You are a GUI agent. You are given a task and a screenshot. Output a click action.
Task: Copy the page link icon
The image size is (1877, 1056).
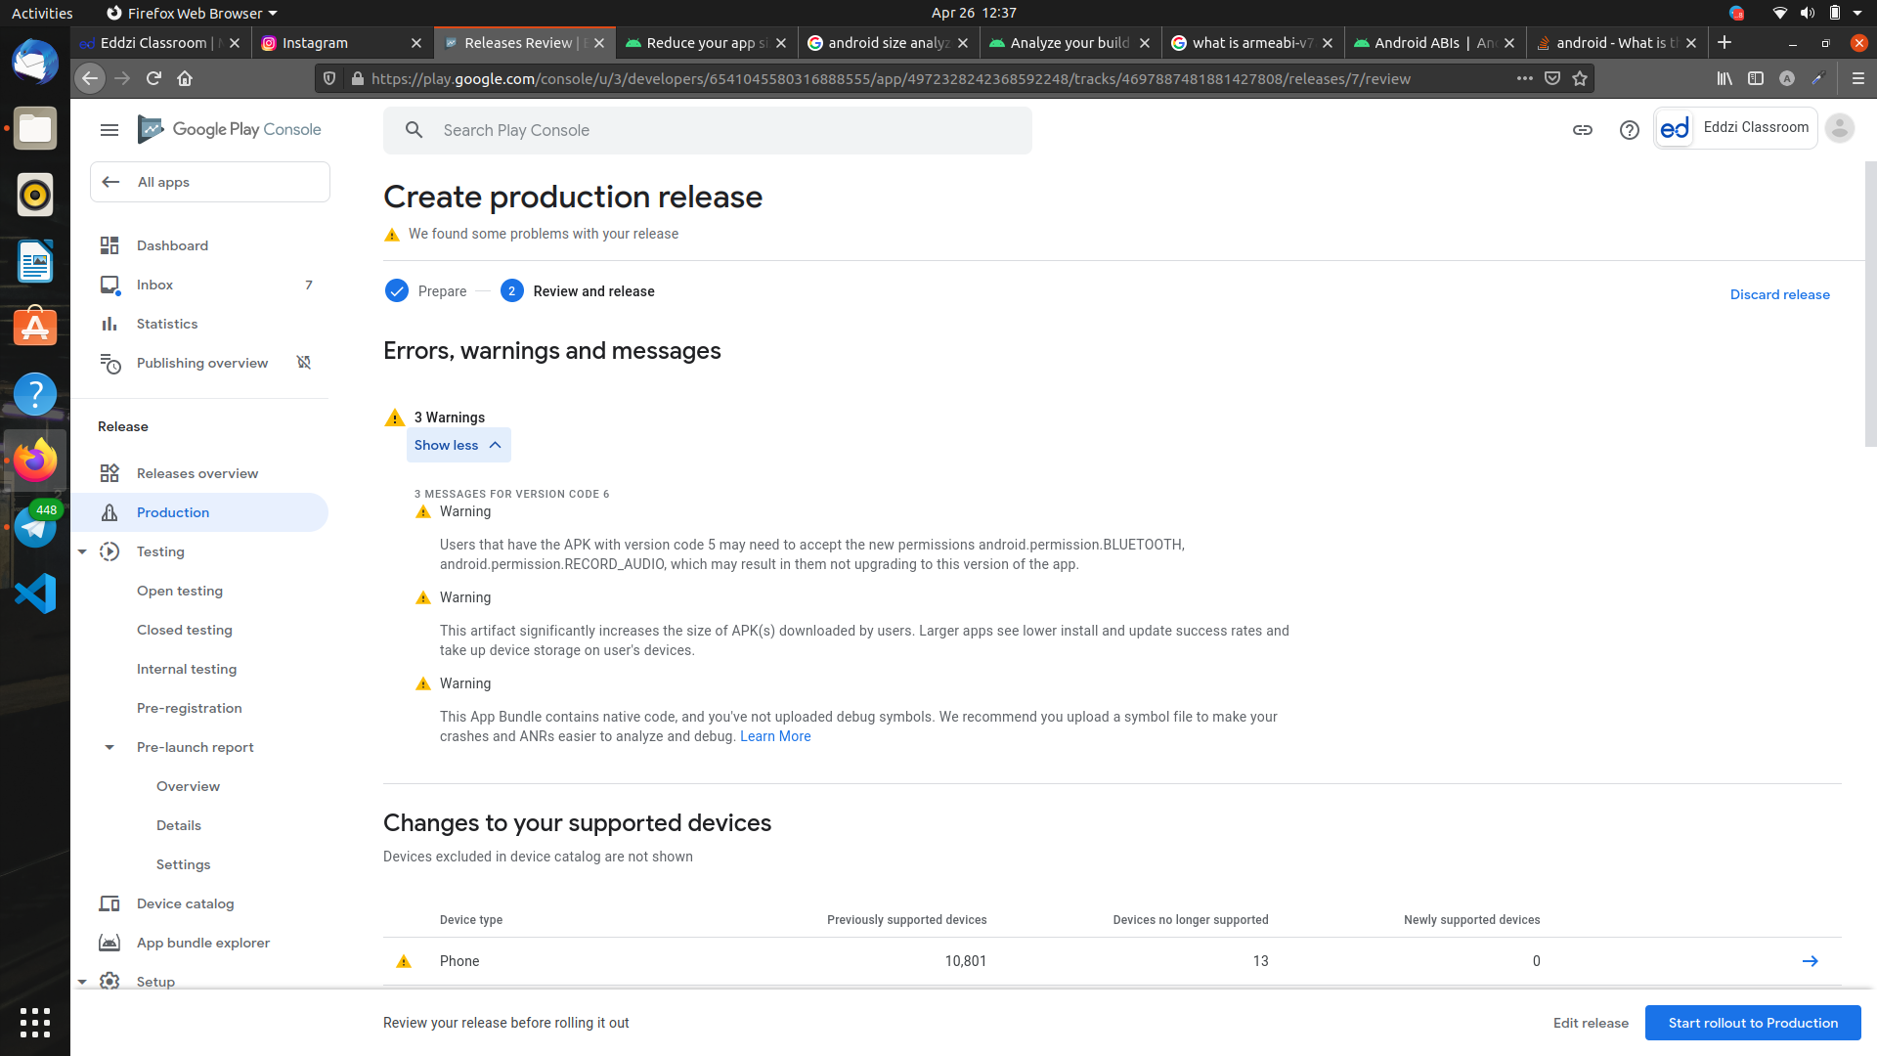[x=1583, y=129]
